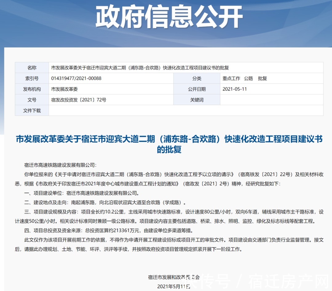Click document number 宿发改投资发〔2021〕72号
The height and width of the screenshot is (291, 332).
coord(79,100)
